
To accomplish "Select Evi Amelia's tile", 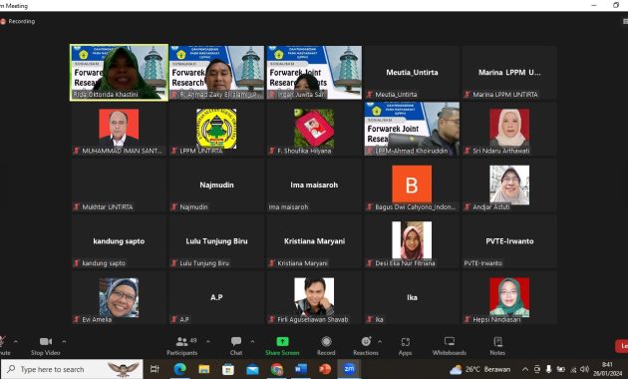I will (x=119, y=297).
